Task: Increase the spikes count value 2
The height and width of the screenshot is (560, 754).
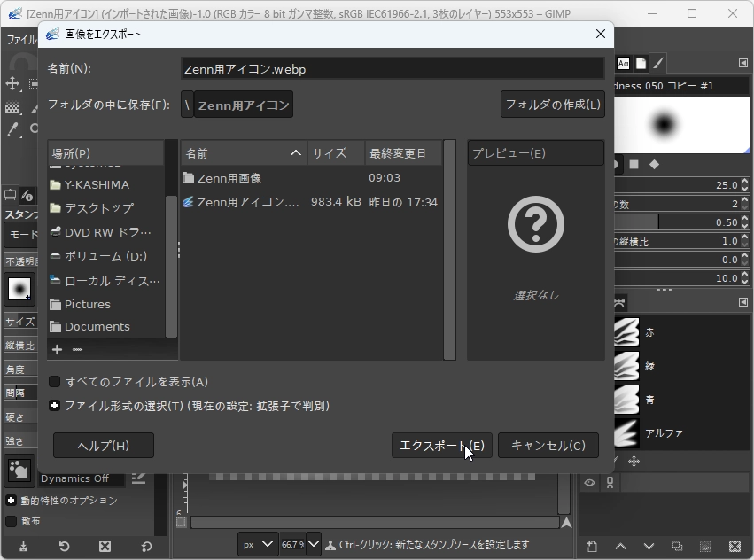Action: tap(745, 200)
